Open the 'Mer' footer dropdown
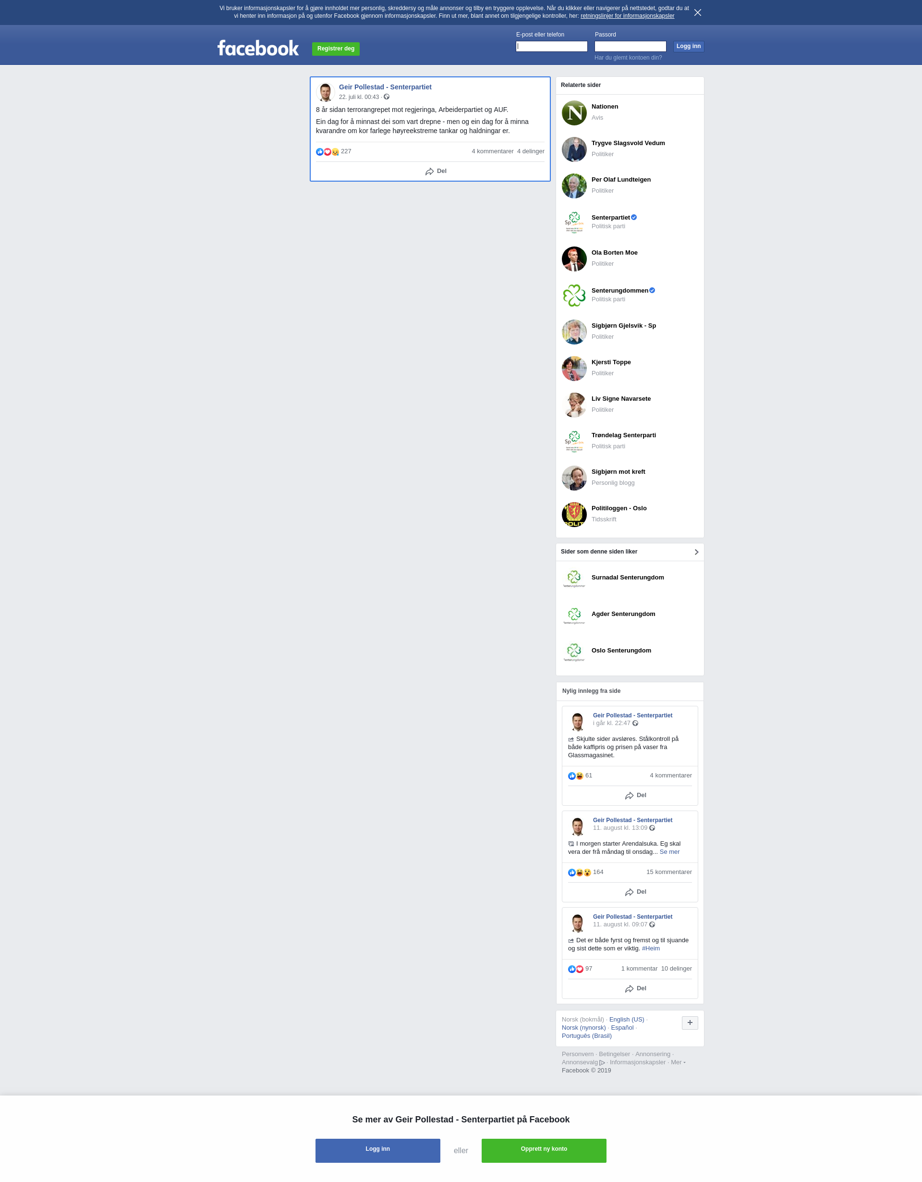This screenshot has width=922, height=1182. coord(678,1062)
